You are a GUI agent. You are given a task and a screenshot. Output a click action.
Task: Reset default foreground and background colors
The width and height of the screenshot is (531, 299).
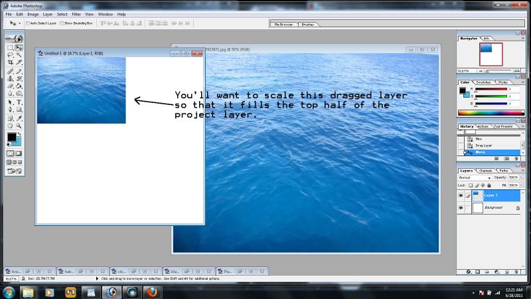tap(9, 145)
